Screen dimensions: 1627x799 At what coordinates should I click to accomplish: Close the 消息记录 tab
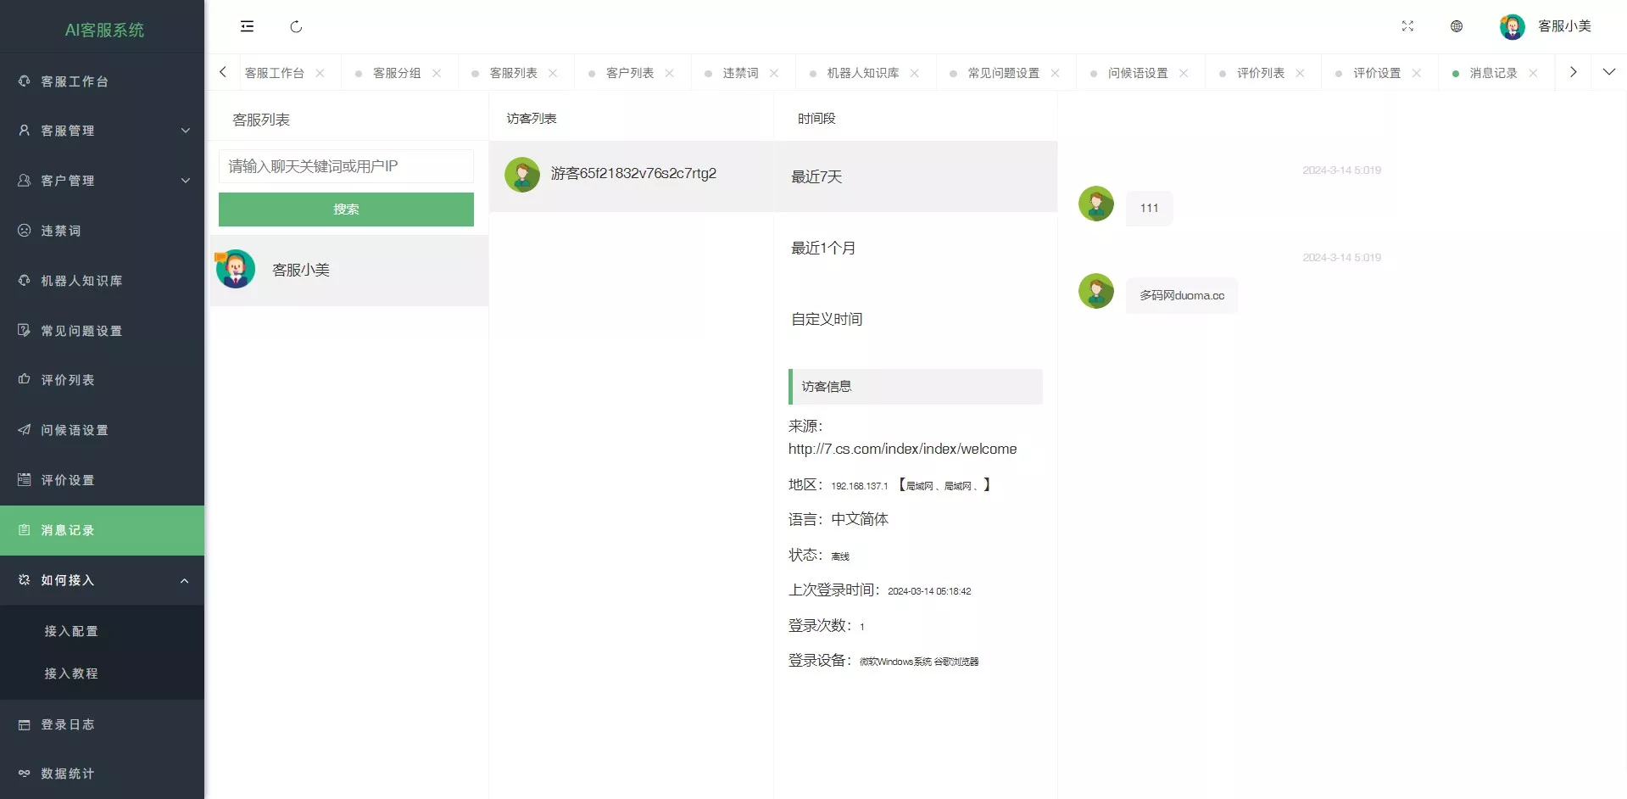click(1533, 73)
